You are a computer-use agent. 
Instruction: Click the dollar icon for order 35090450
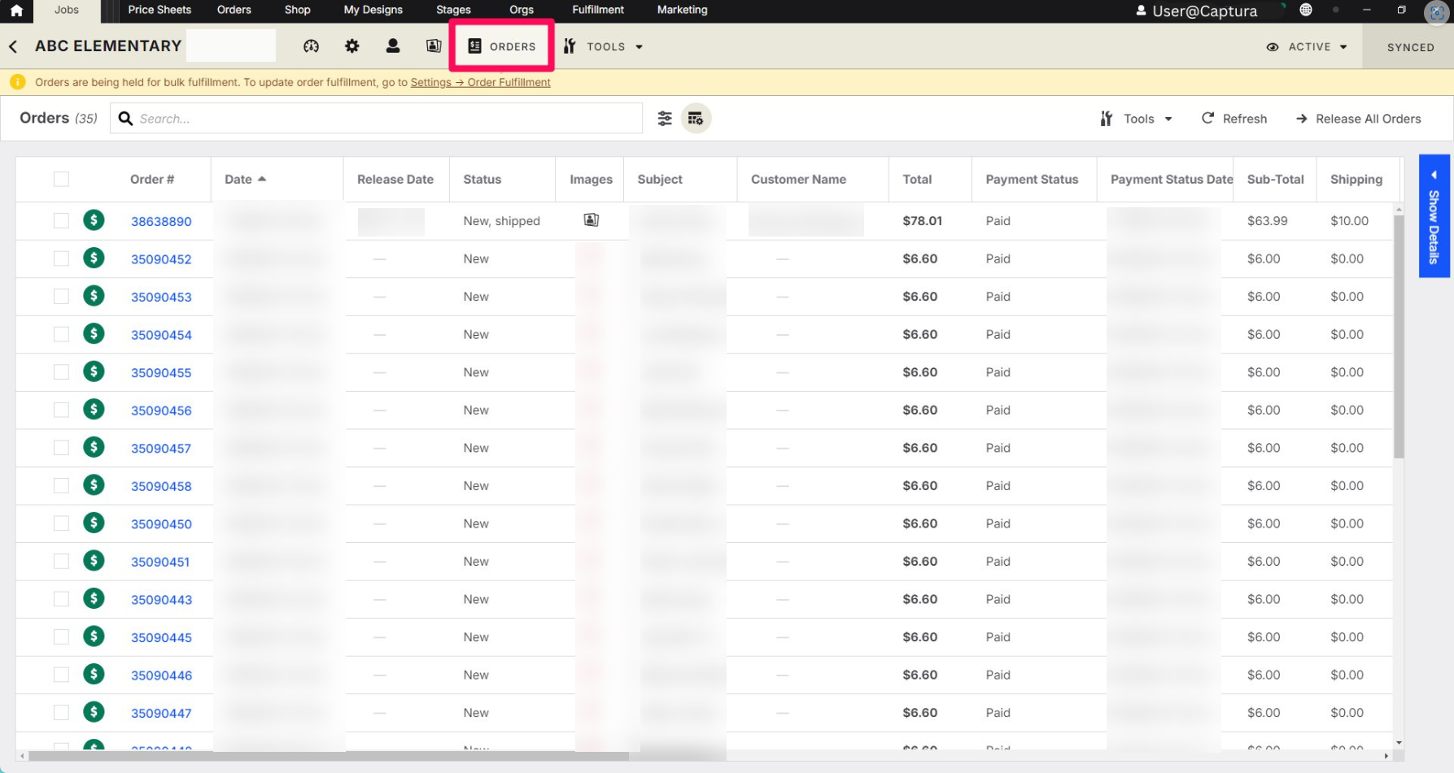pyautogui.click(x=94, y=523)
